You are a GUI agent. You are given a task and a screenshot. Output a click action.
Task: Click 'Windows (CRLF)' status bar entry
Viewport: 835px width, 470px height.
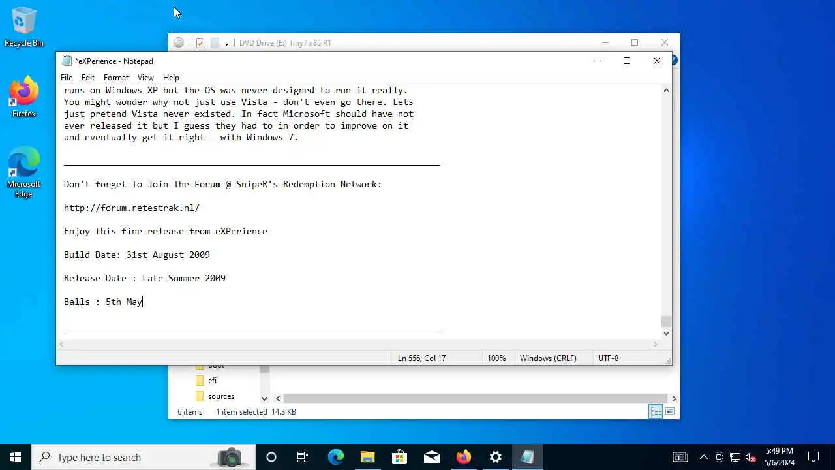[x=548, y=358]
